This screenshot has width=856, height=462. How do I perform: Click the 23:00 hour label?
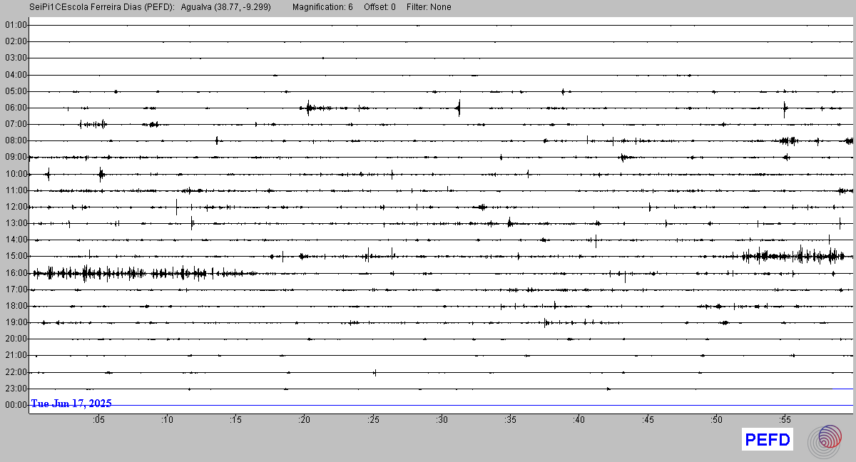(x=16, y=389)
